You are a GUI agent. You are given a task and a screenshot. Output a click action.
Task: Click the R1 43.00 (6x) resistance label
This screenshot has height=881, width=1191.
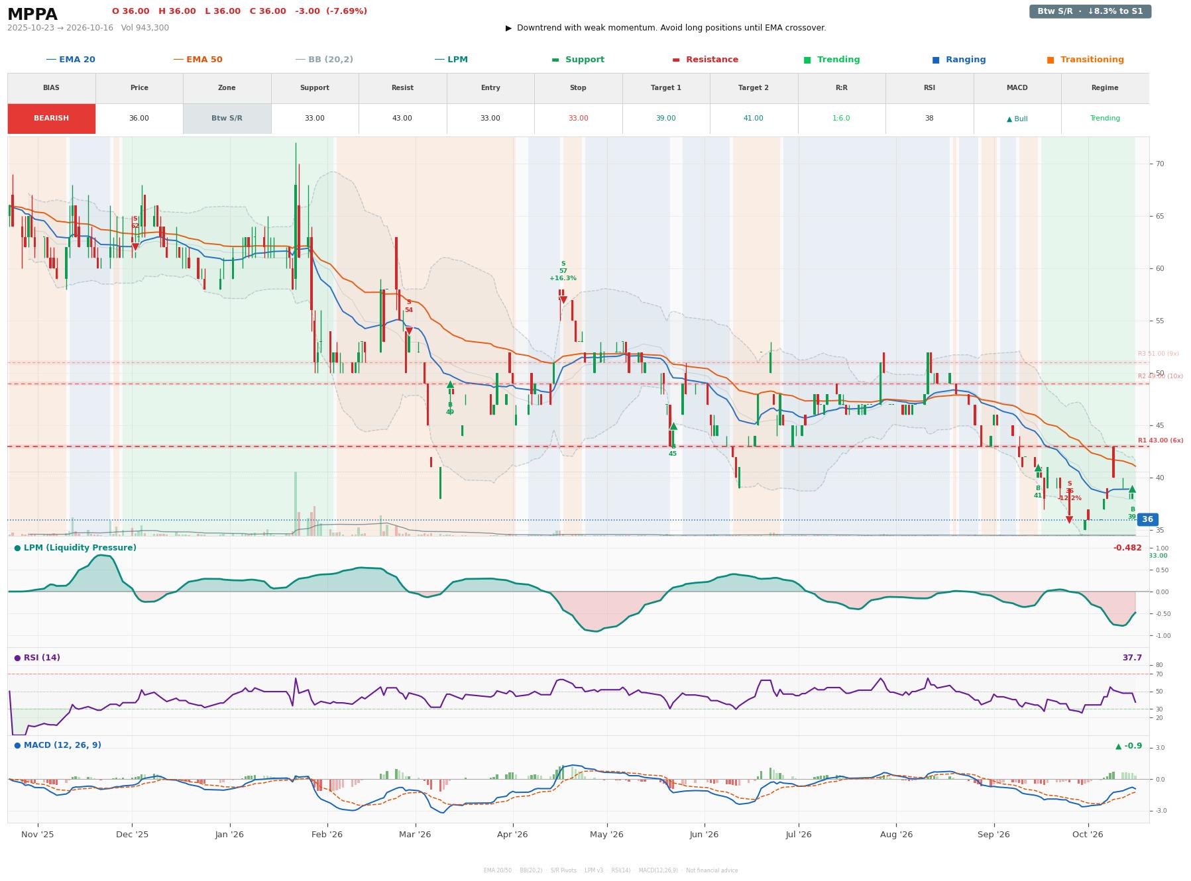(1161, 440)
